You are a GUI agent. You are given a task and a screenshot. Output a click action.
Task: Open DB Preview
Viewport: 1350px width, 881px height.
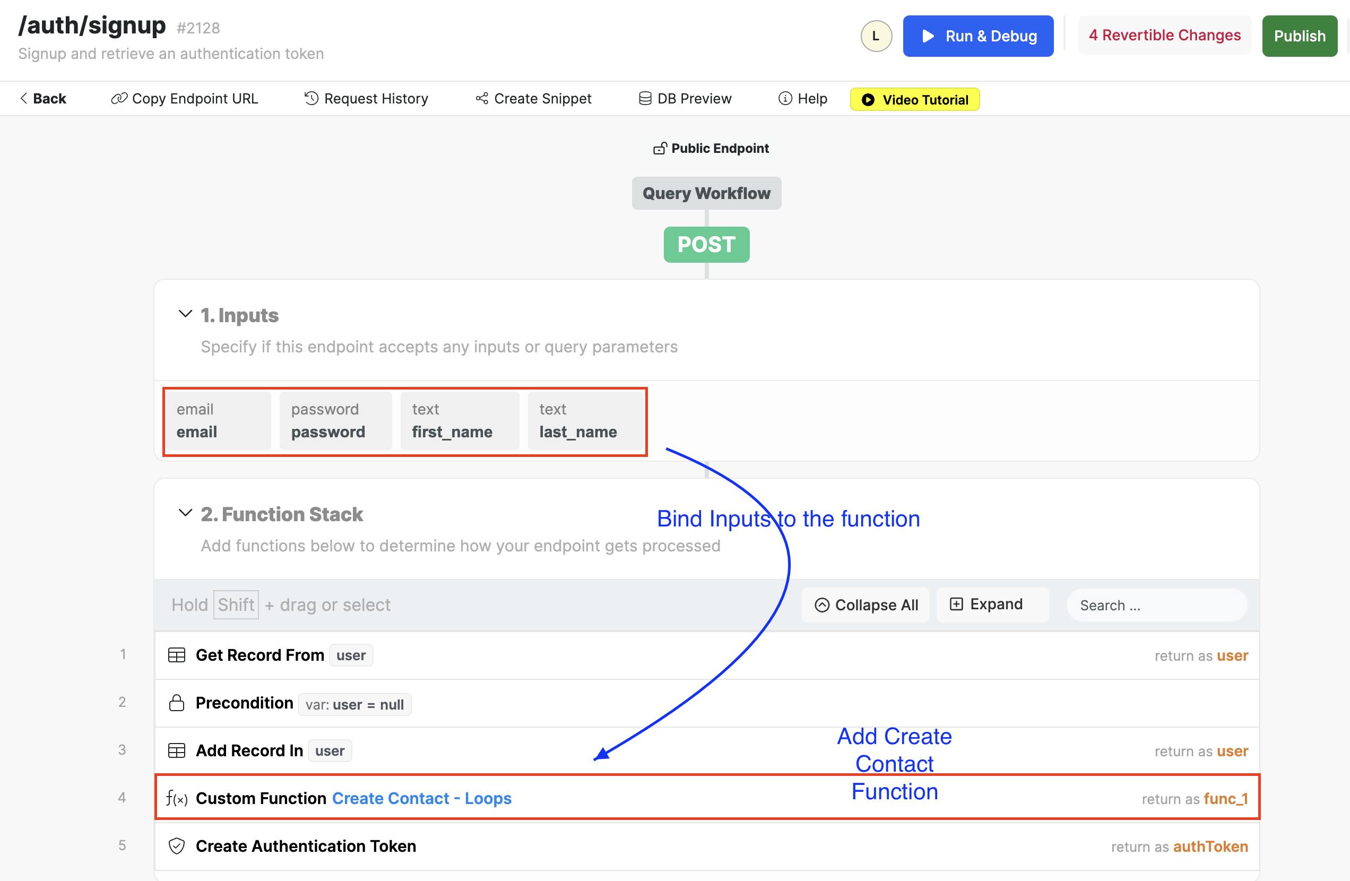685,99
